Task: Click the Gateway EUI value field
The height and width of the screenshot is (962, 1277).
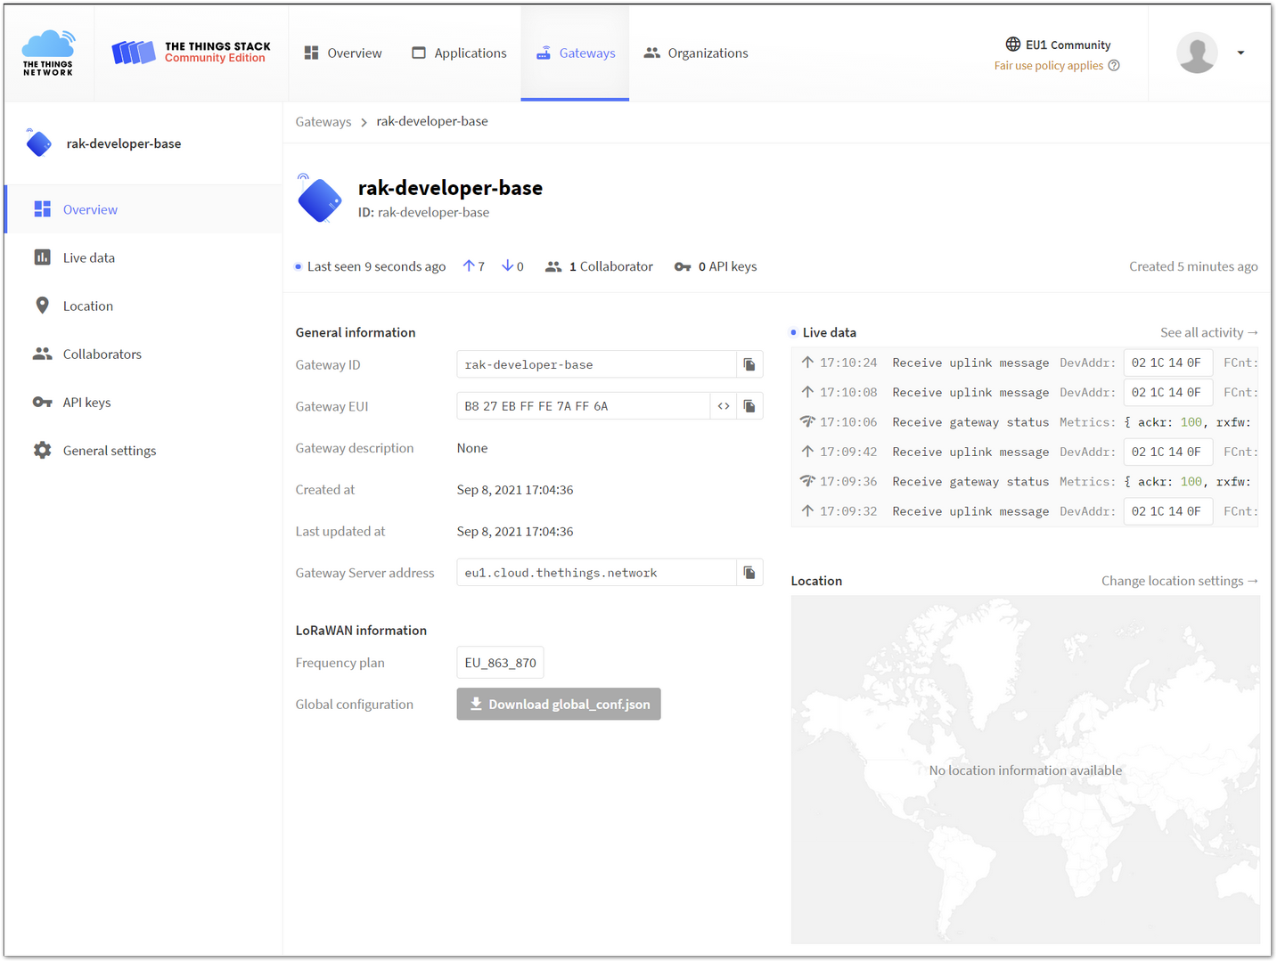Action: 584,406
